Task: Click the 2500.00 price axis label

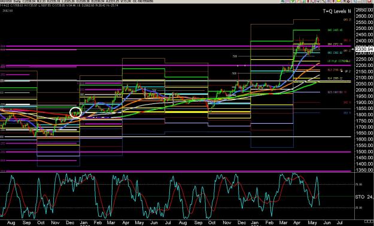Action: coord(364,28)
